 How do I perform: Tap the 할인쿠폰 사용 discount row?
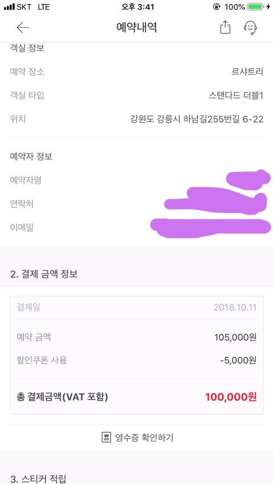pos(136,360)
